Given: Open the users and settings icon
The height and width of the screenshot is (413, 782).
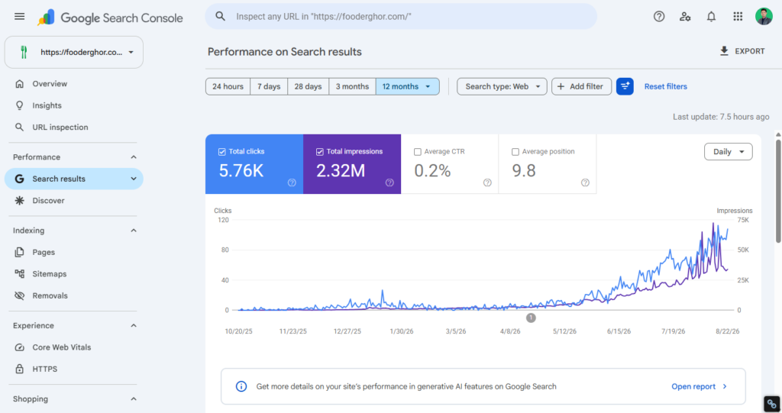Looking at the screenshot, I should click(x=685, y=17).
